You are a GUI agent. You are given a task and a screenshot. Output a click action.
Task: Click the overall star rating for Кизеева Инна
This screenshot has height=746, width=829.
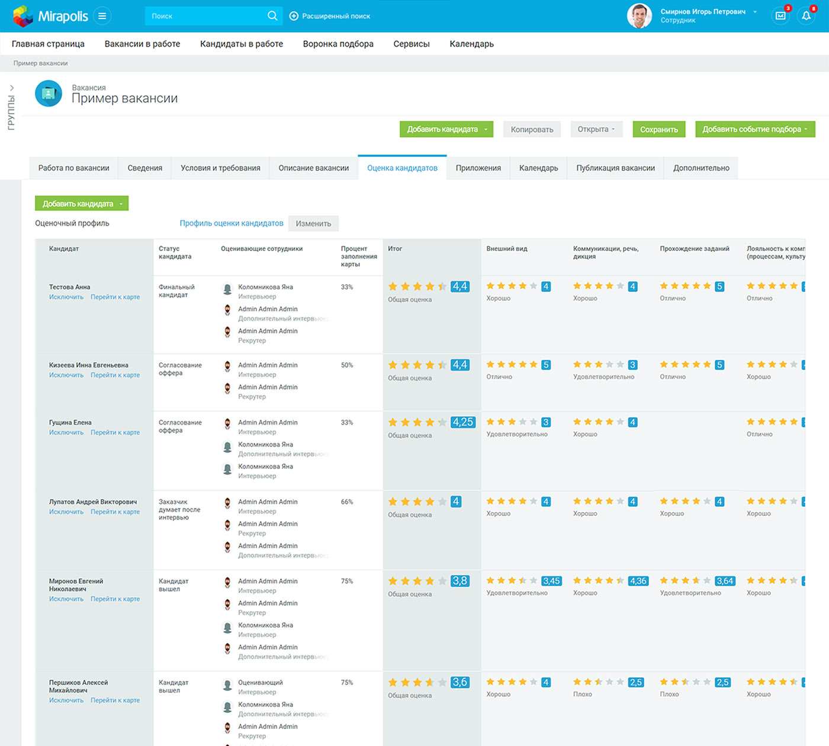[x=417, y=365]
